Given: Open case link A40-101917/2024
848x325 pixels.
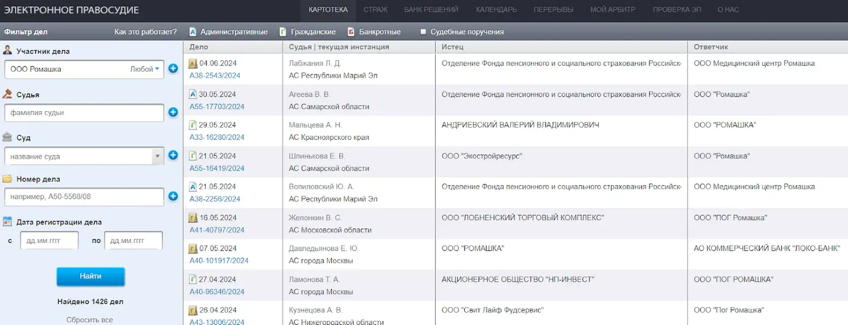Looking at the screenshot, I should click(x=219, y=261).
